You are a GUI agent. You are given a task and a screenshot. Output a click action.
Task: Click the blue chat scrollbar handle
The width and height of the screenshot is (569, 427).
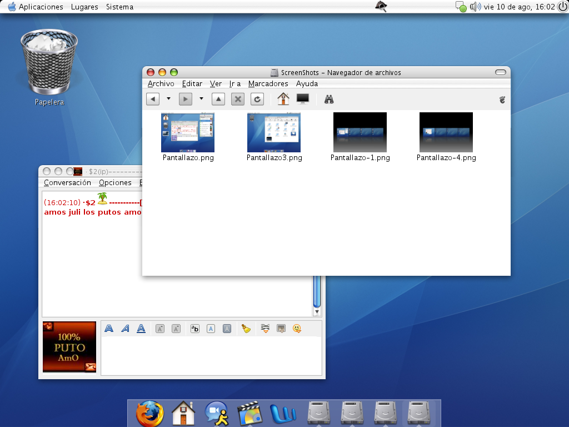tap(317, 291)
